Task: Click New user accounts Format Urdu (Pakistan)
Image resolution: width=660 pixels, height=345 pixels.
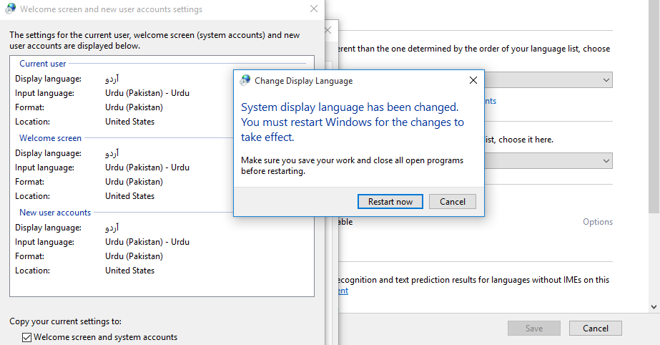Action: coord(134,256)
